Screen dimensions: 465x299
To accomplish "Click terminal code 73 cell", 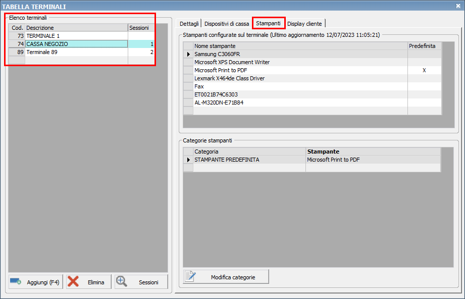I will 17,36.
